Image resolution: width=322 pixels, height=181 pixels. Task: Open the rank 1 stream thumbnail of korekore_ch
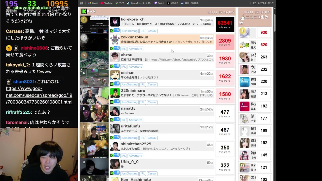click(94, 24)
